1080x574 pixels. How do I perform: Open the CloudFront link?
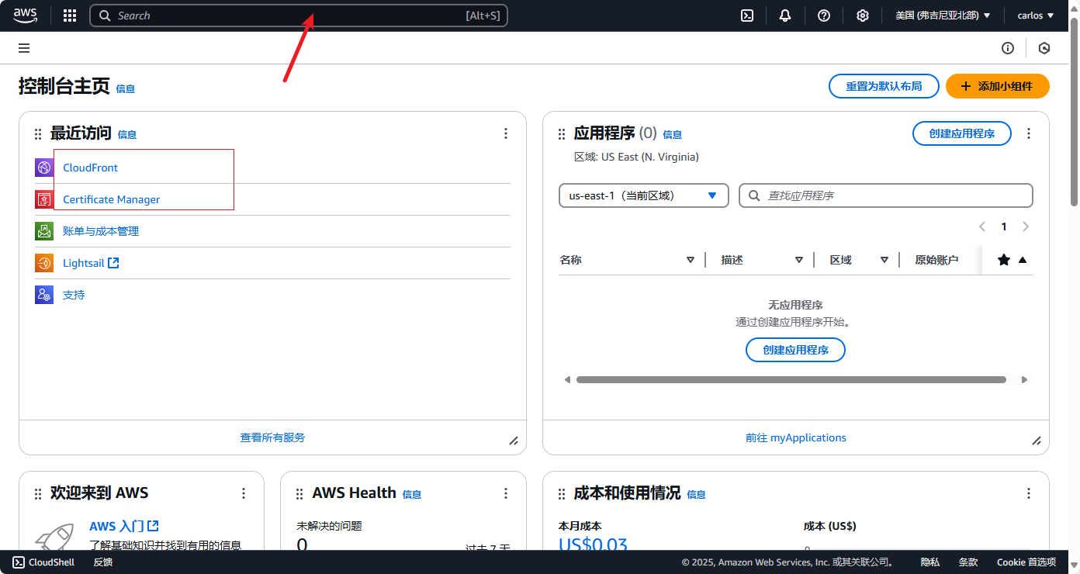(91, 168)
